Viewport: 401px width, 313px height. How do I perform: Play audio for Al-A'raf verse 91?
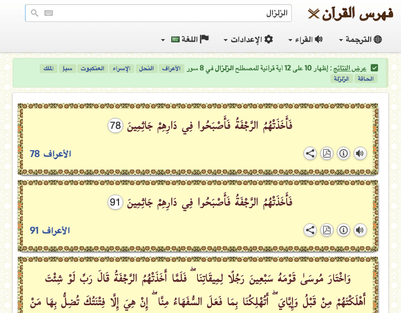click(x=360, y=230)
